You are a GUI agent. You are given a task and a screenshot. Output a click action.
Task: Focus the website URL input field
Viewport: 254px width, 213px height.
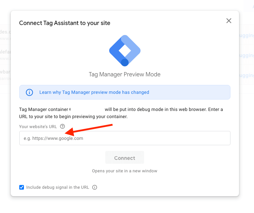click(x=125, y=138)
